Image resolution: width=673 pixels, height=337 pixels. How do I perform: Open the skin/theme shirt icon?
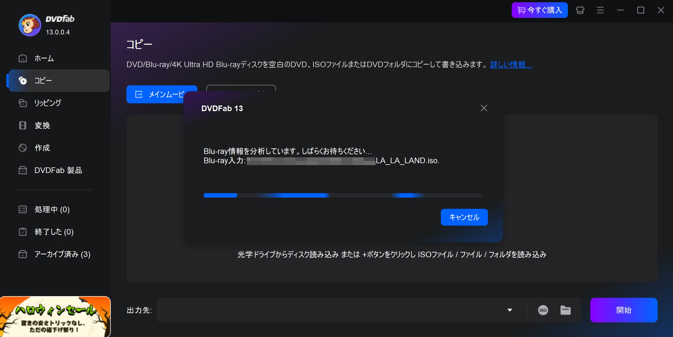click(580, 10)
